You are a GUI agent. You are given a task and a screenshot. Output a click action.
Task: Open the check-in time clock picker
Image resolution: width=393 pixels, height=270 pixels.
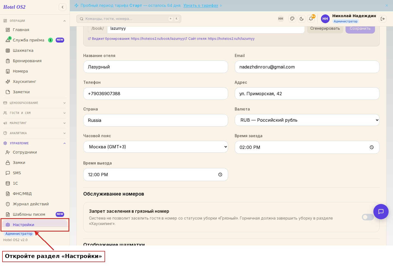coord(372,147)
